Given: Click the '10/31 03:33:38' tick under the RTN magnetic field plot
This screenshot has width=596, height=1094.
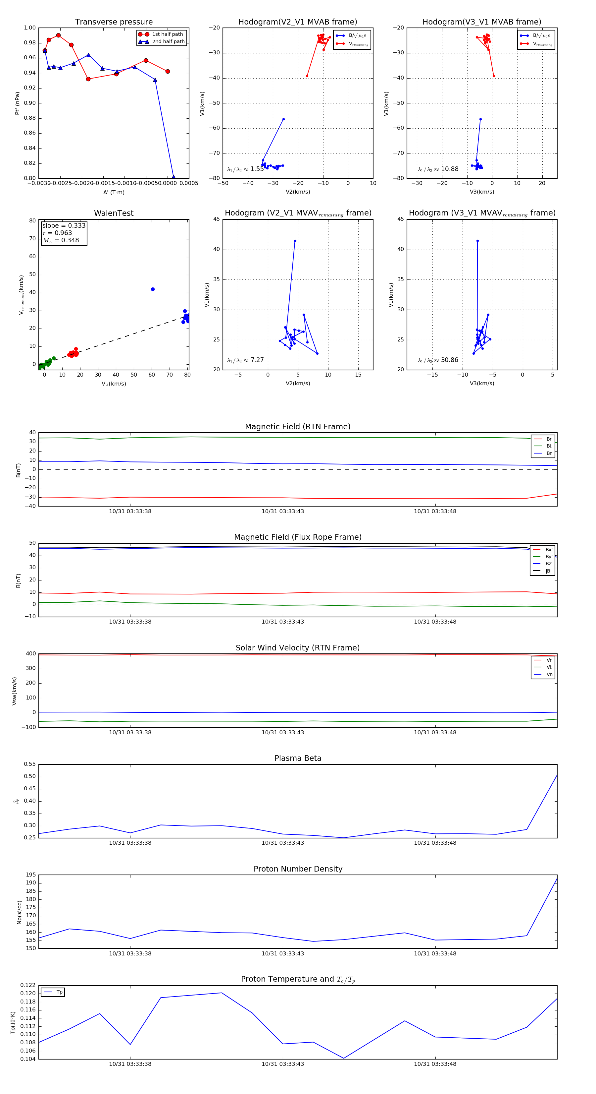Looking at the screenshot, I should (130, 511).
